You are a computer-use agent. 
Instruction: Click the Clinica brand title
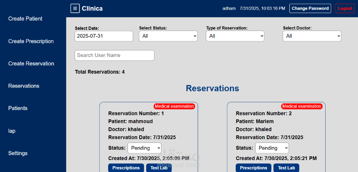point(92,8)
